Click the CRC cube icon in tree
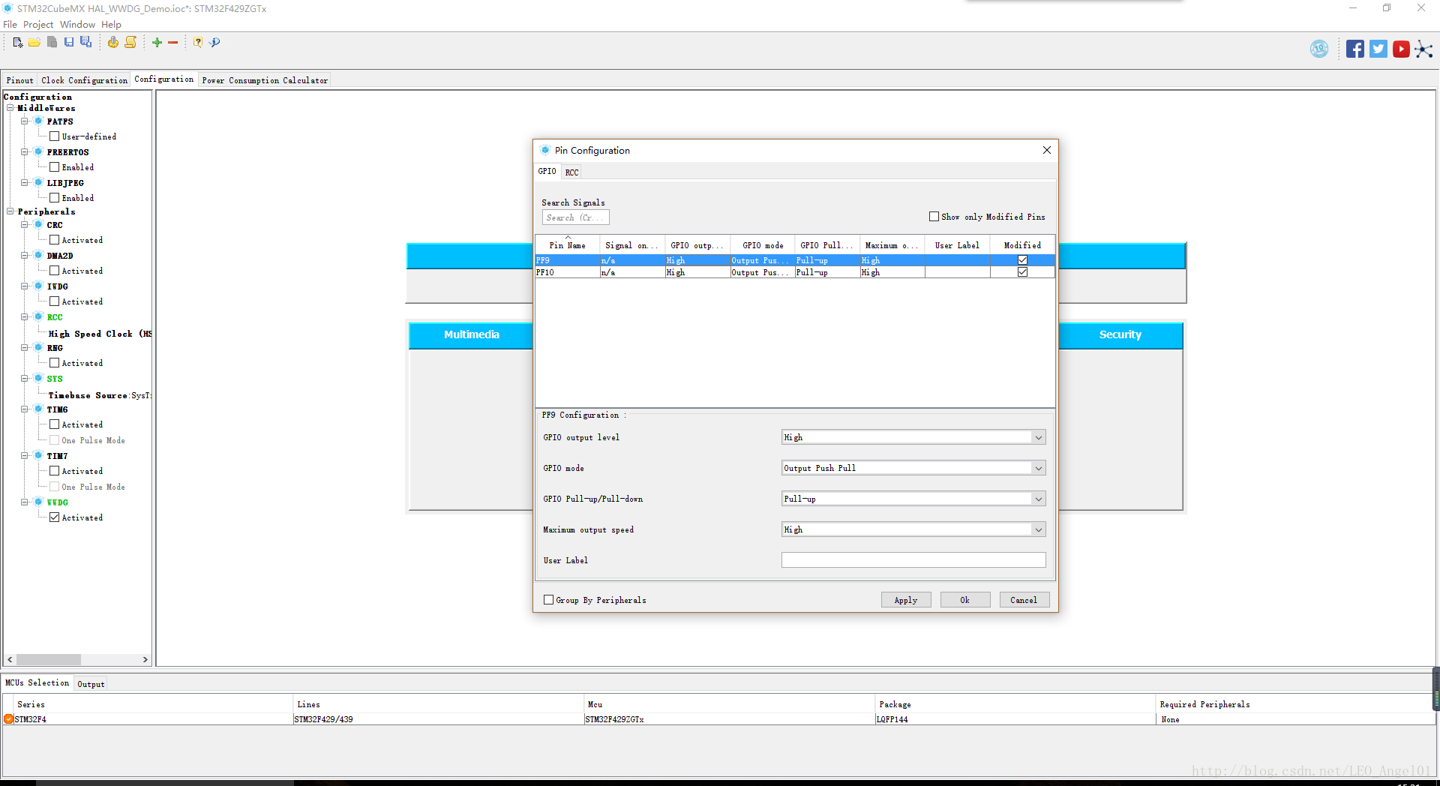The width and height of the screenshot is (1440, 786). pos(38,224)
